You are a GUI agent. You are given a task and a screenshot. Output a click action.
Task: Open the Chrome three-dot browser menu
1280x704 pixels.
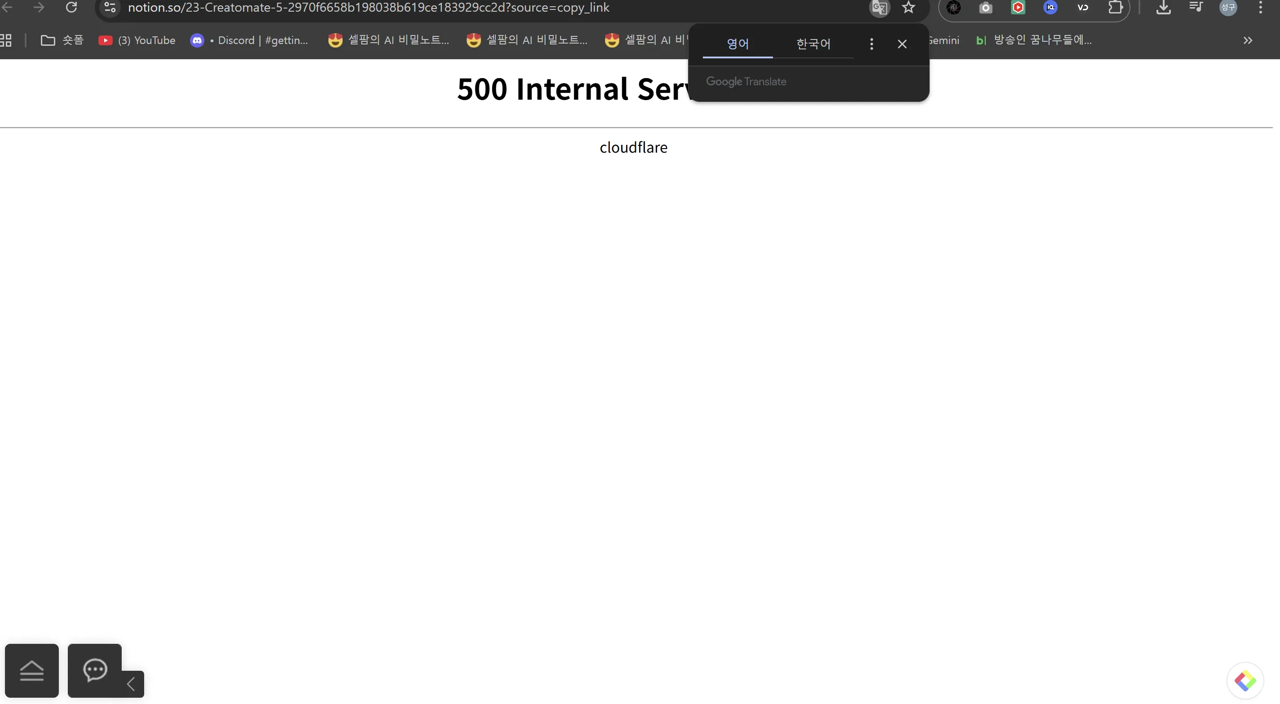click(x=1261, y=8)
